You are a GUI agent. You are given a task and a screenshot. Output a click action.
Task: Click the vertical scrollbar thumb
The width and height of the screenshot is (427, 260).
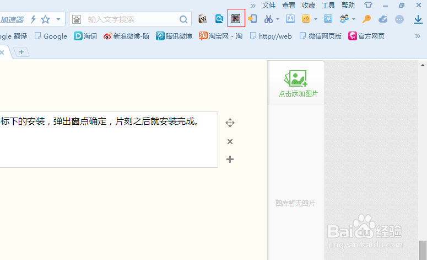[x=423, y=250]
